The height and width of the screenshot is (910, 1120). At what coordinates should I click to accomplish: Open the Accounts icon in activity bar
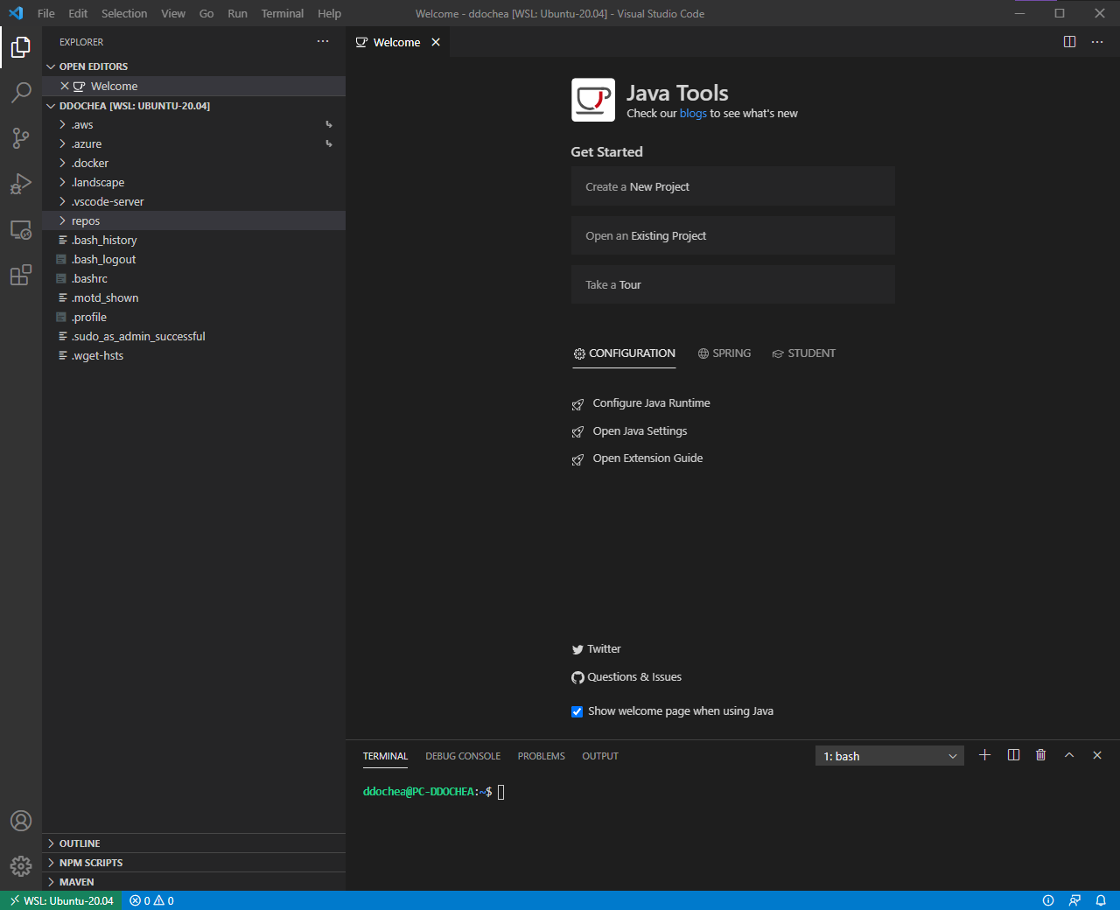click(21, 821)
